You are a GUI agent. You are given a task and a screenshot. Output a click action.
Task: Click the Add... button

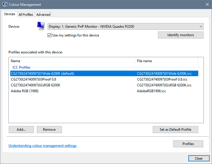tap(21, 130)
